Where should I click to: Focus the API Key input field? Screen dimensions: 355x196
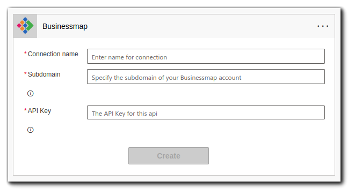pyautogui.click(x=206, y=112)
